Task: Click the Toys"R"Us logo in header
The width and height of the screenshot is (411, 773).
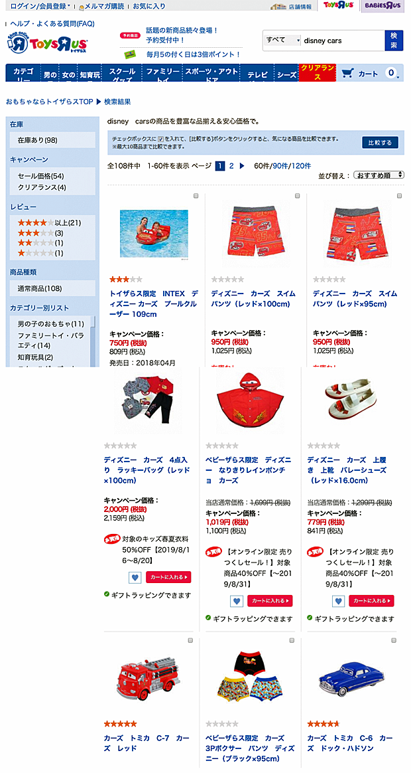Action: coord(47,43)
